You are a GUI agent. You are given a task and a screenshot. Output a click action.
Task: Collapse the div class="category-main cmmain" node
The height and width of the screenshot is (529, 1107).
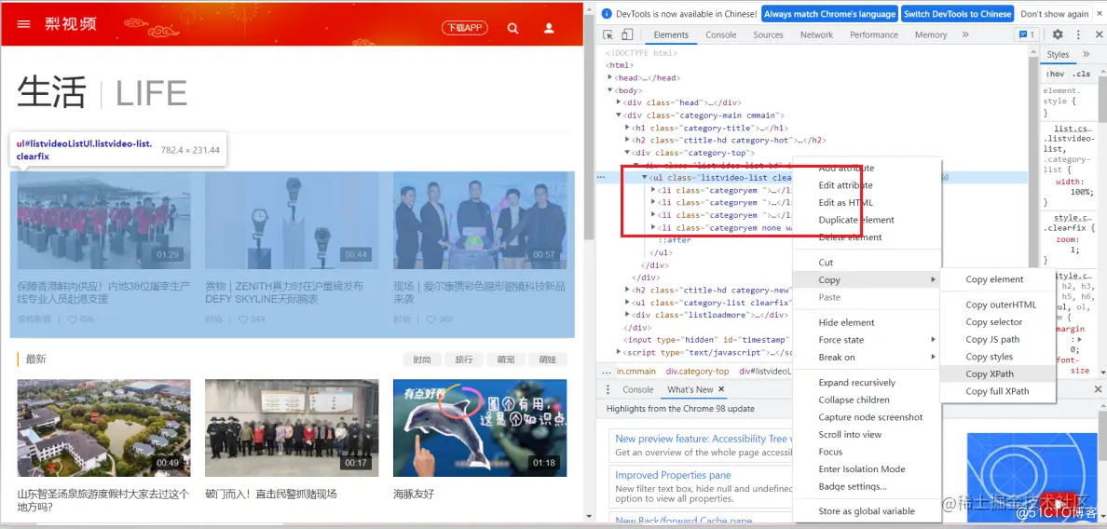(x=619, y=115)
